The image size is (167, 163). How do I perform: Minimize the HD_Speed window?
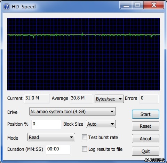pyautogui.click(x=126, y=5)
